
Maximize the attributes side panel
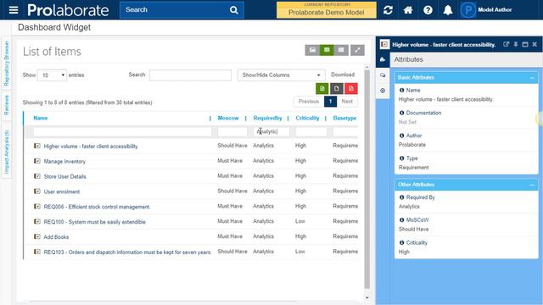[525, 44]
